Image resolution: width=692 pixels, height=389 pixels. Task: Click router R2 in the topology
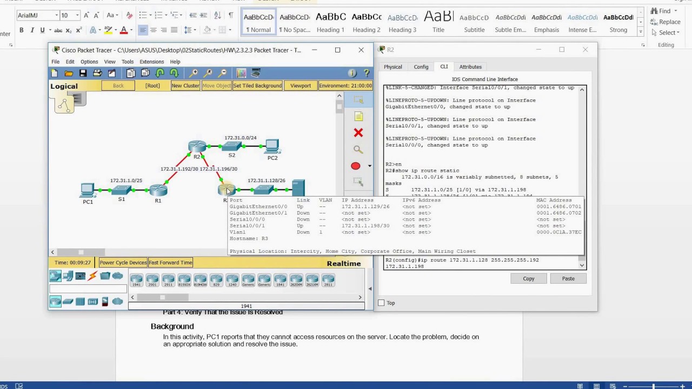point(197,147)
